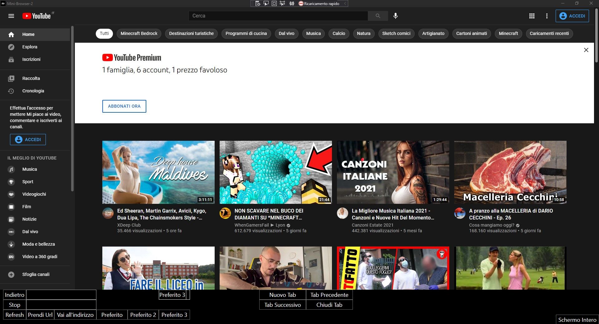Click the display layout adorners debug icon
The height and width of the screenshot is (324, 599).
(274, 3)
